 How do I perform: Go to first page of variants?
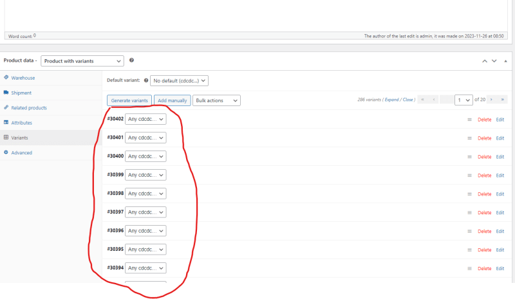pos(422,100)
